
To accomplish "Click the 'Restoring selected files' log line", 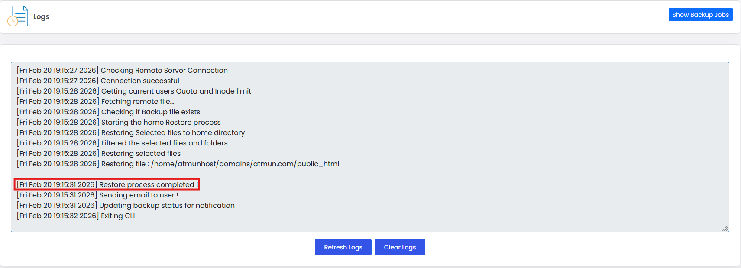I will (x=99, y=154).
